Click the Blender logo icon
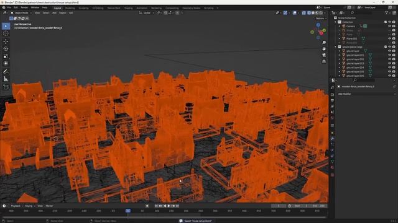 point(4,8)
